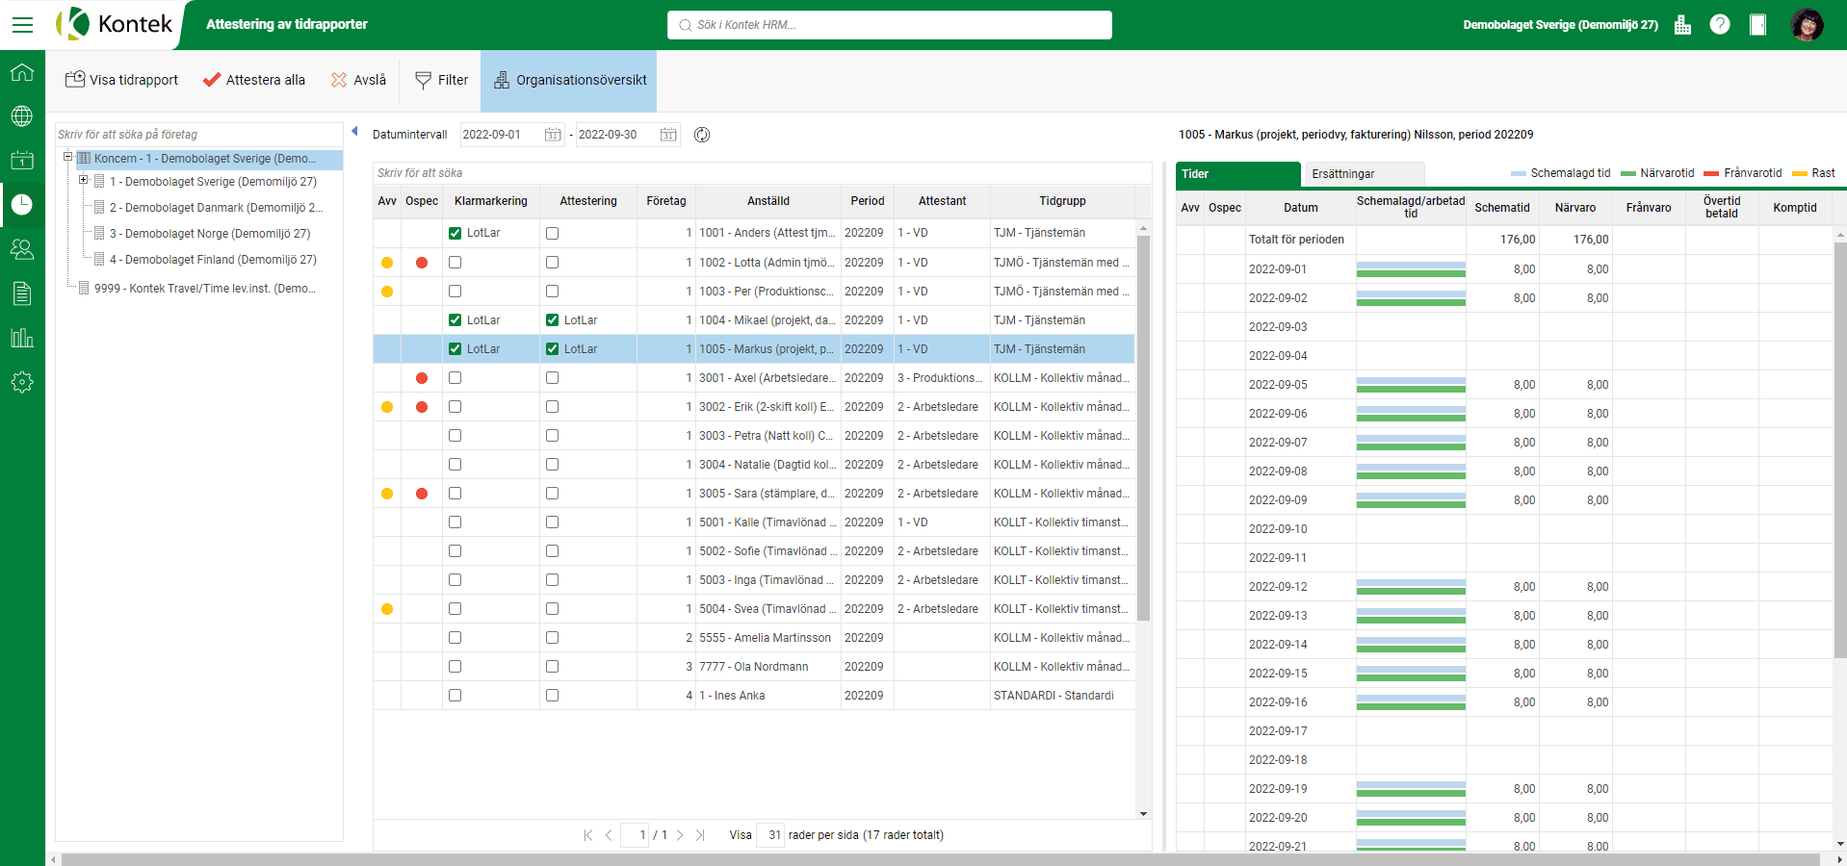
Task: Click the Skriv för att söka table filter
Action: click(763, 173)
